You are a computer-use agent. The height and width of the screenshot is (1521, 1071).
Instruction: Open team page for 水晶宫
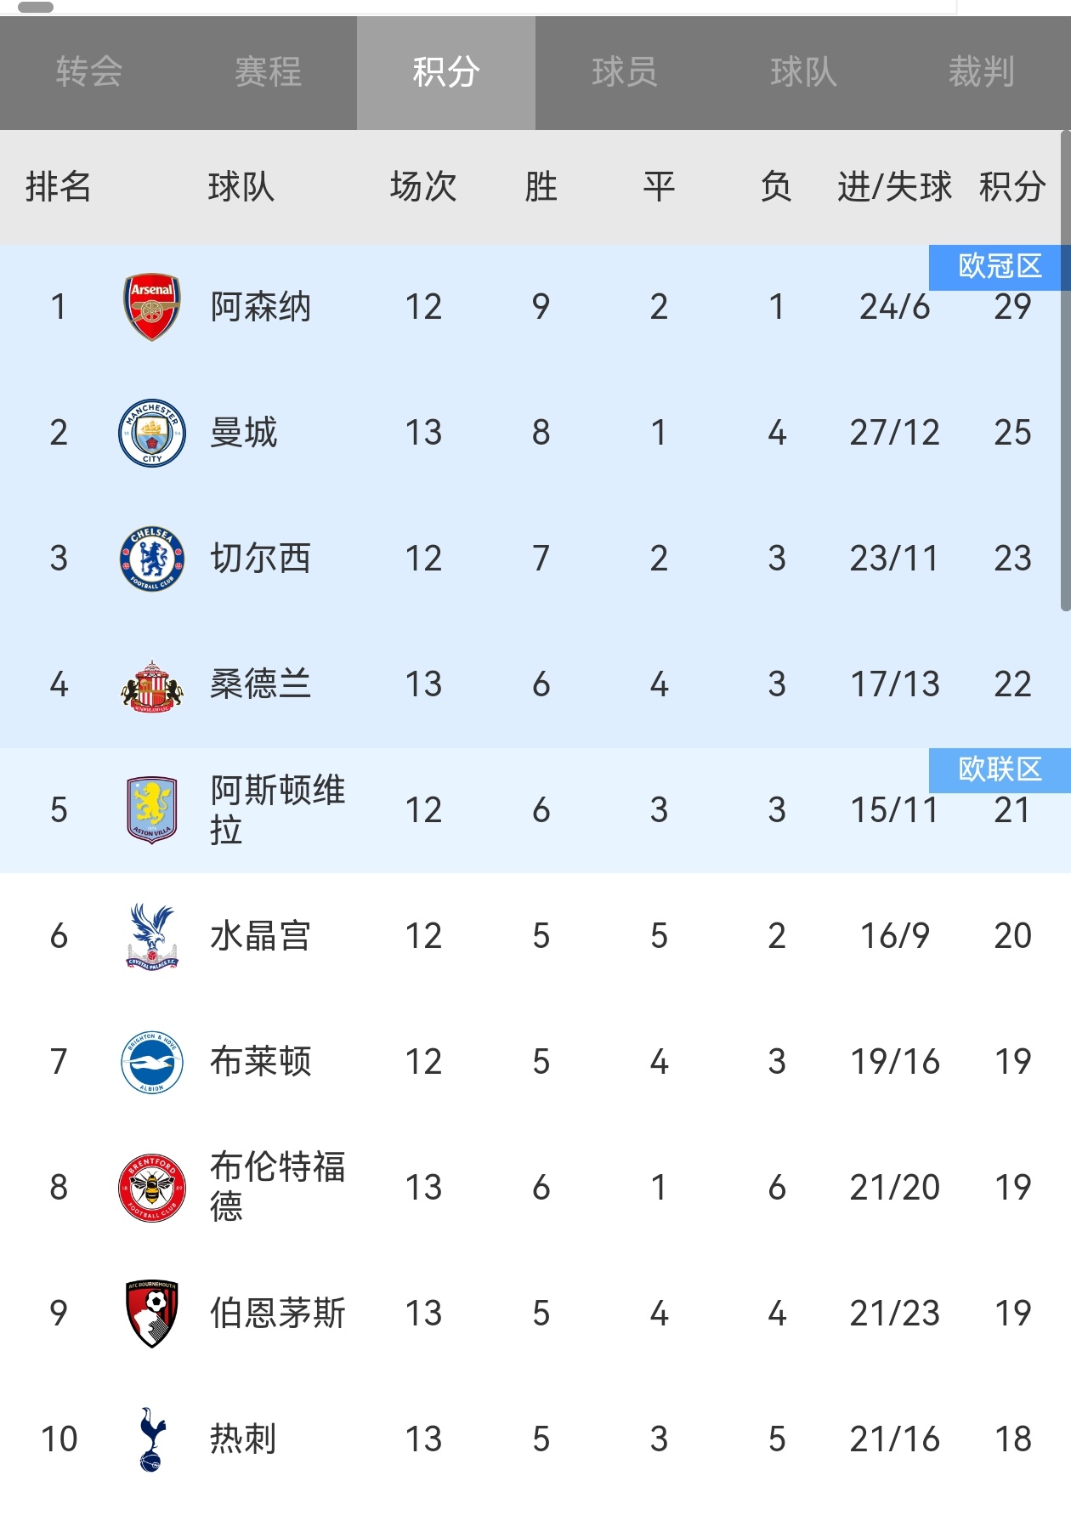click(x=261, y=936)
